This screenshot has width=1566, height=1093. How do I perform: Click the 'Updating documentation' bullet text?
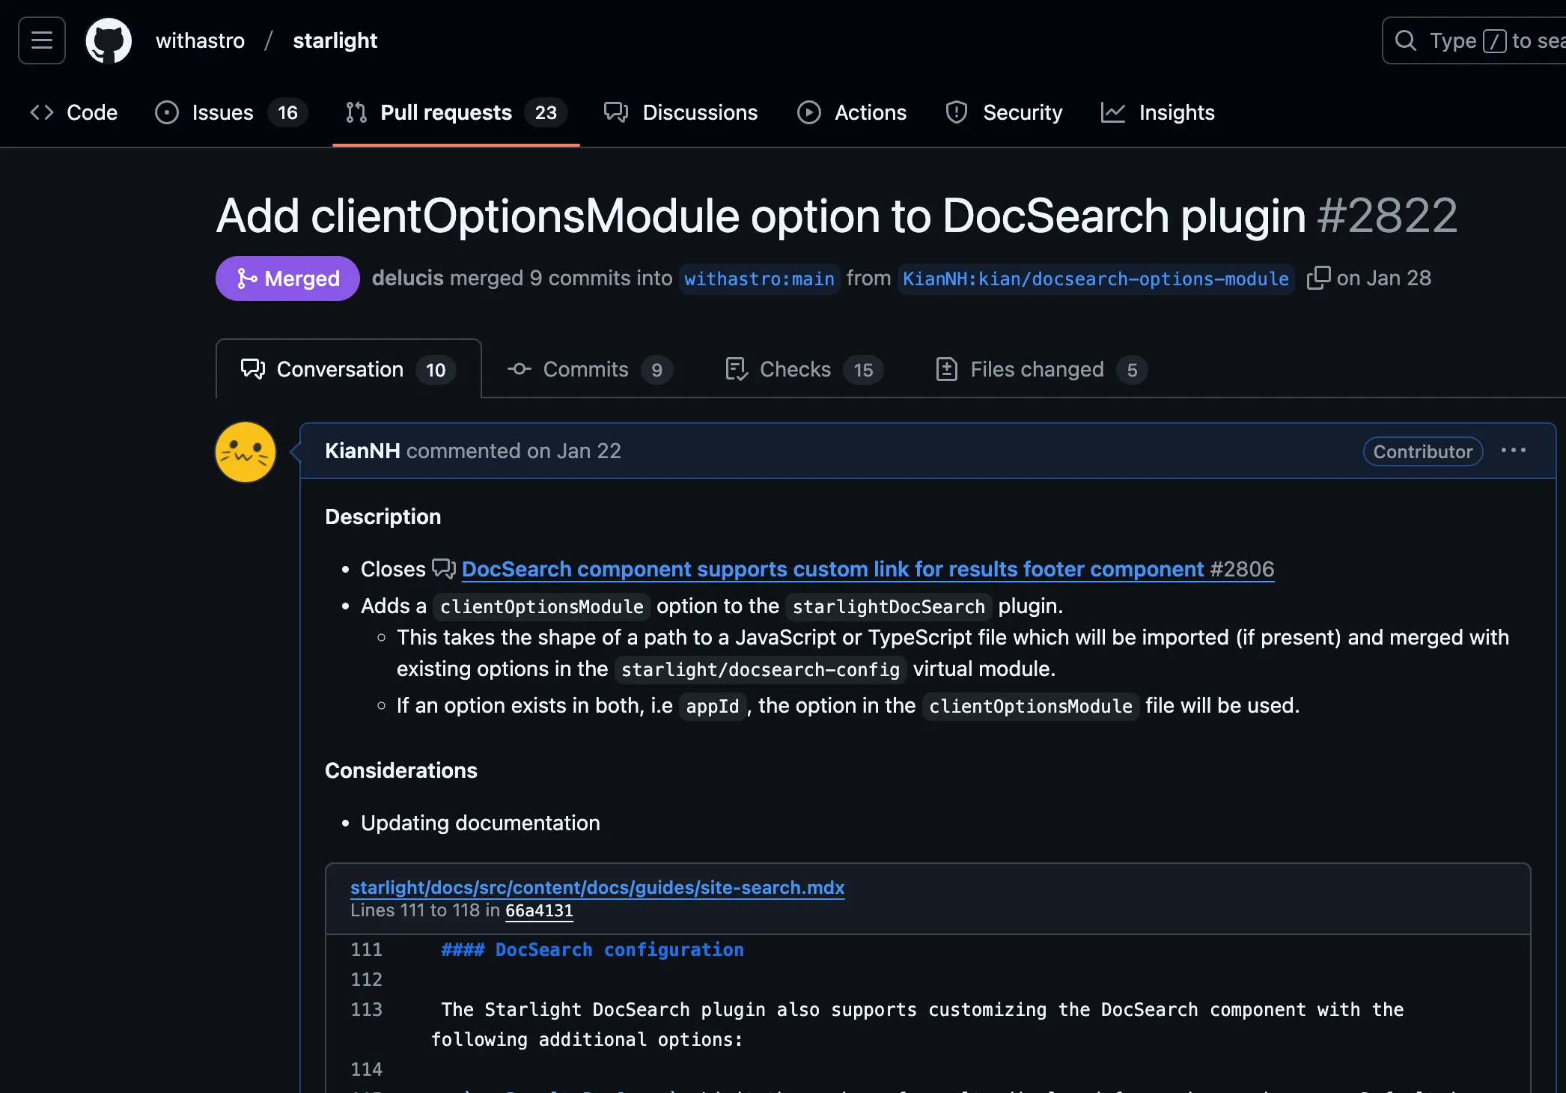pyautogui.click(x=481, y=823)
